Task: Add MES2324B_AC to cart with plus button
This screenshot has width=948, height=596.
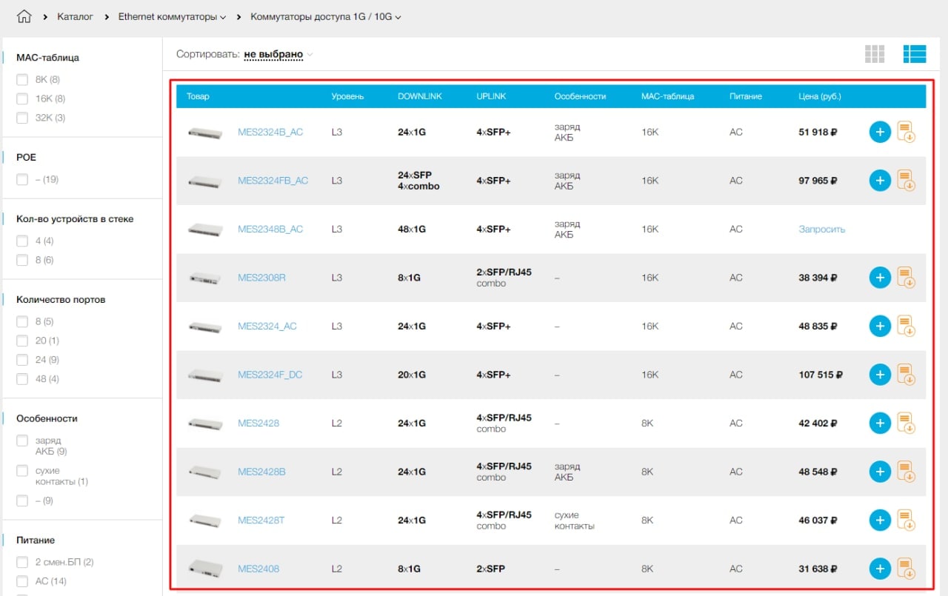Action: click(x=880, y=133)
